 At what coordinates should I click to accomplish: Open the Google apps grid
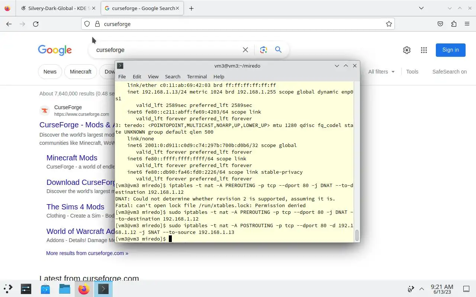(x=424, y=50)
